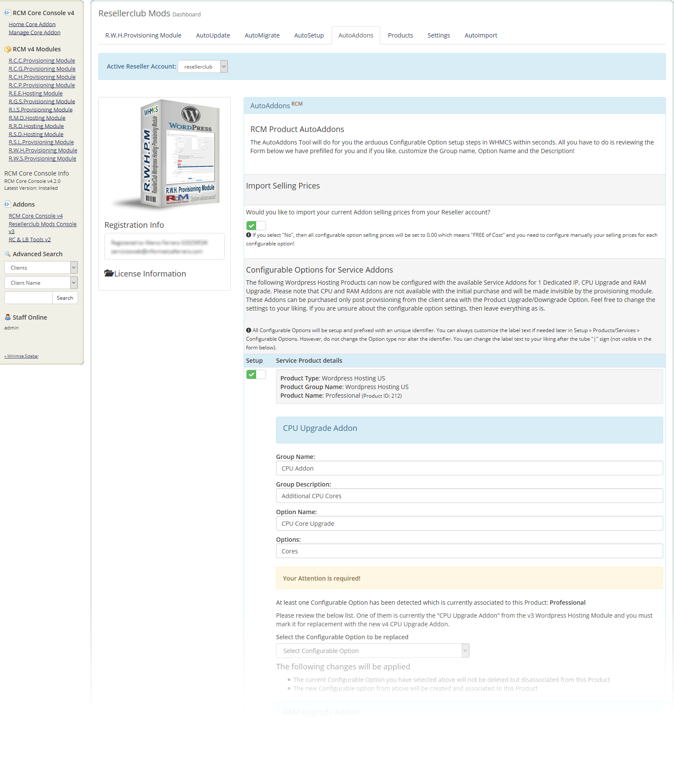
Task: Open R.C.P.Provisioning Module link
Action: pos(42,85)
